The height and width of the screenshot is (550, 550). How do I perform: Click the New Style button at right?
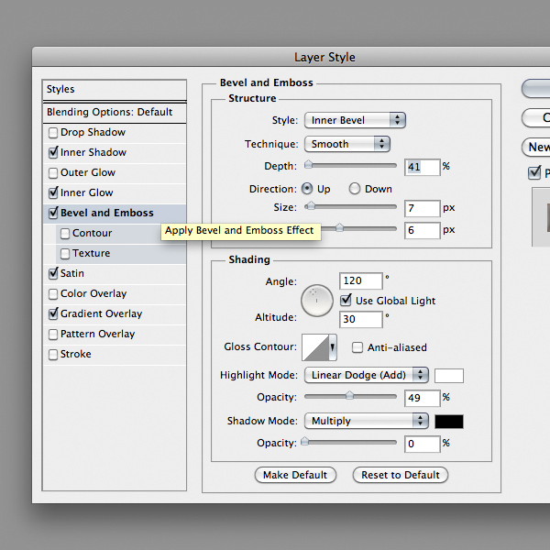(x=536, y=147)
